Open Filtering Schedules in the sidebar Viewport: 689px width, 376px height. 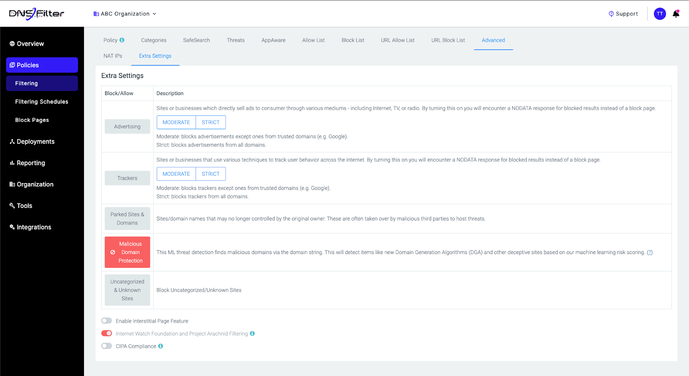click(41, 102)
